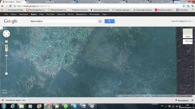Click the blue search magnifier button
The height and width of the screenshot is (109, 195).
109,21
